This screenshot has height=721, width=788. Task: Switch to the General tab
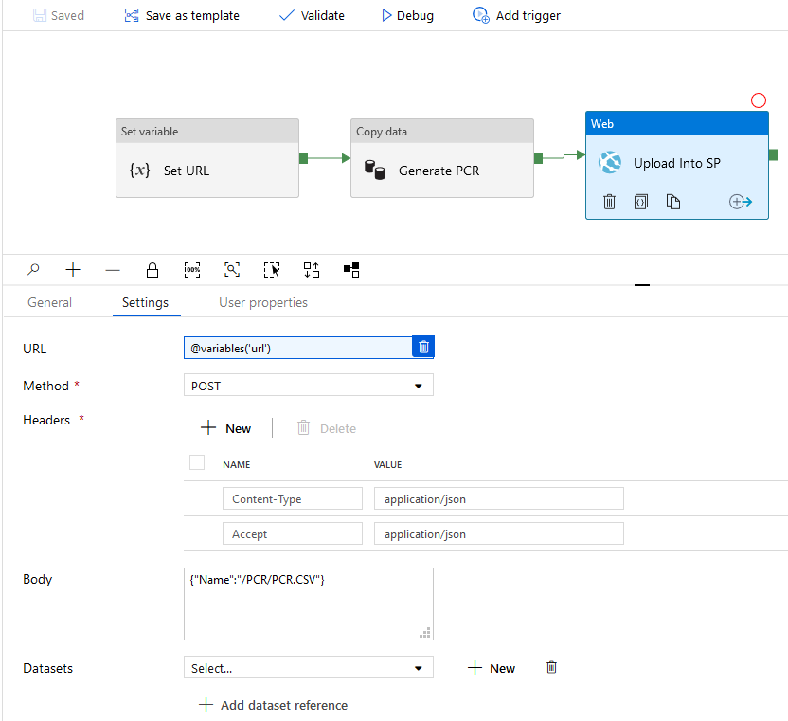[x=49, y=302]
